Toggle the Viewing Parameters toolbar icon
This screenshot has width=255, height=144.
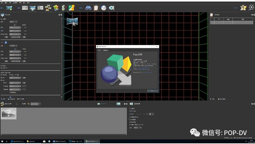32,8
